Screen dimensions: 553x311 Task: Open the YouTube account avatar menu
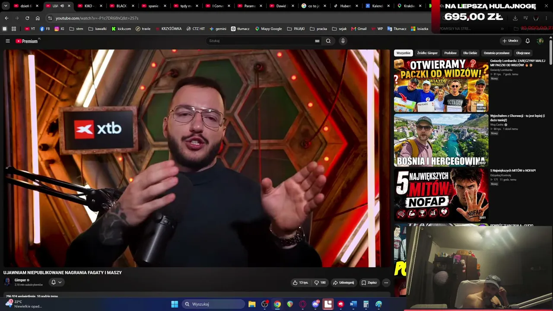point(540,41)
